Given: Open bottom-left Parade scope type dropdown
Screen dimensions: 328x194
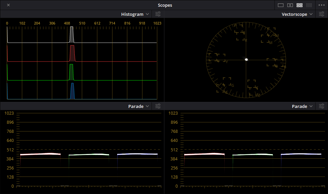Looking at the screenshot, I should click(138, 106).
